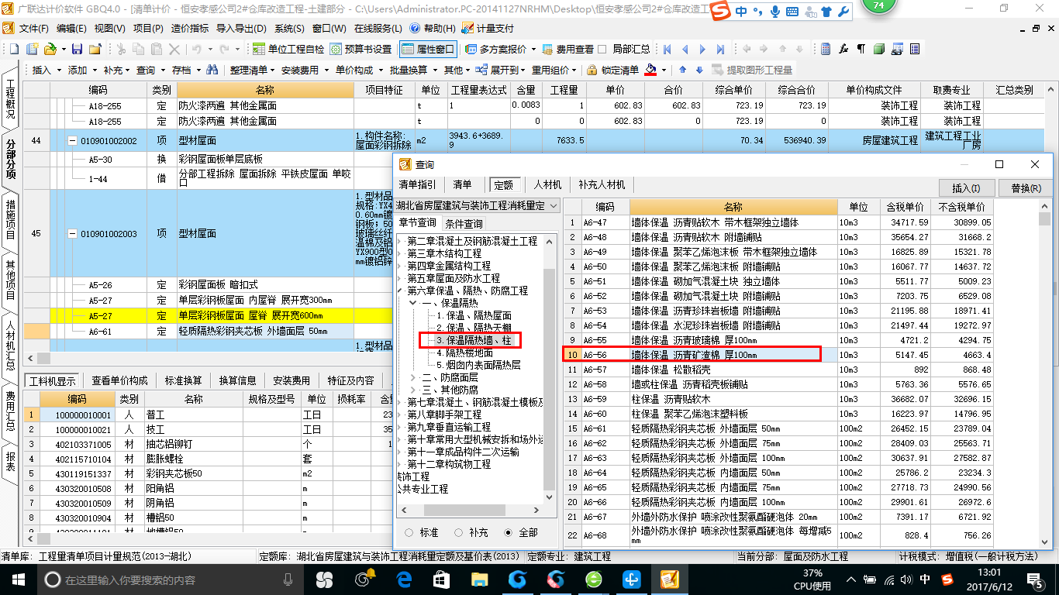The width and height of the screenshot is (1059, 595).
Task: Click the Save floppy disk icon
Action: coord(77,49)
